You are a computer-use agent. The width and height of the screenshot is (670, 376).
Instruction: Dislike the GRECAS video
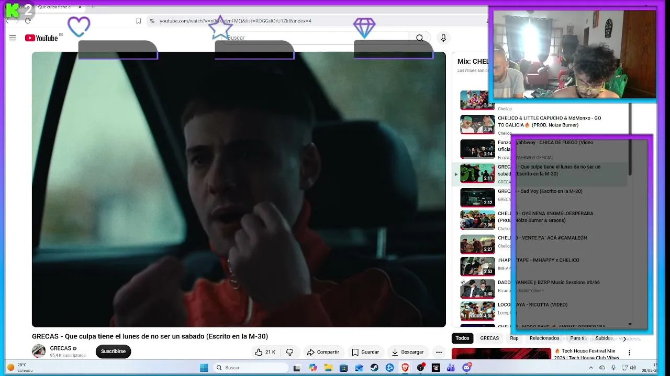289,352
